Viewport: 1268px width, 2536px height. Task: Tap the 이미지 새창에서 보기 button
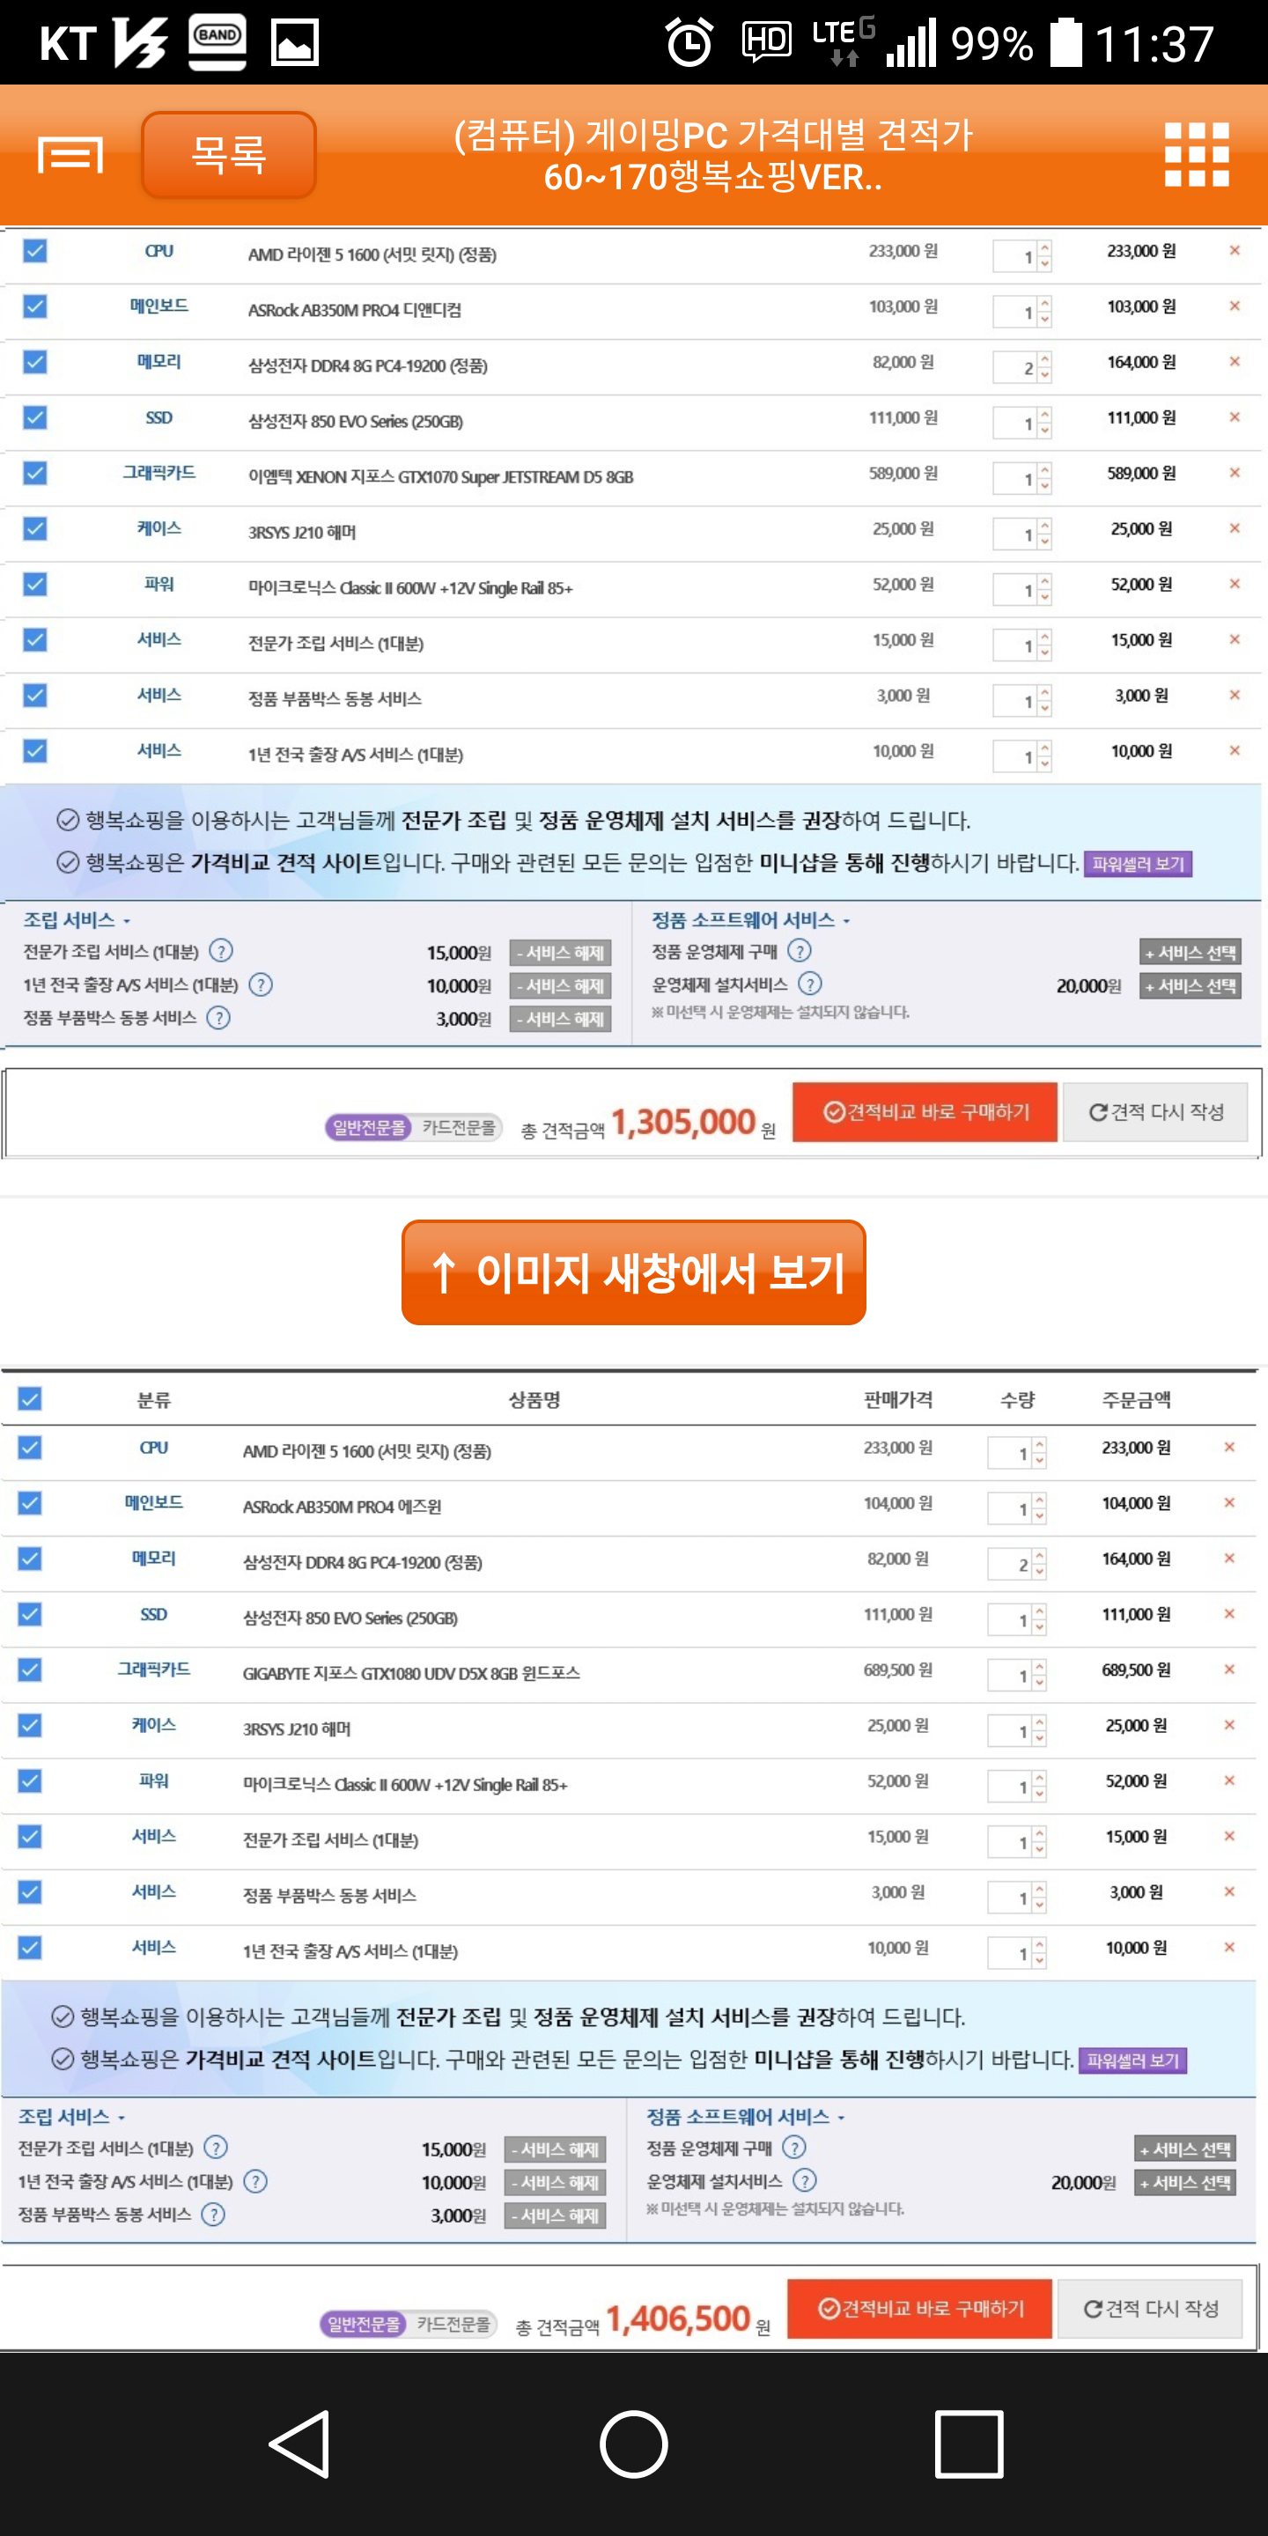click(x=634, y=1272)
